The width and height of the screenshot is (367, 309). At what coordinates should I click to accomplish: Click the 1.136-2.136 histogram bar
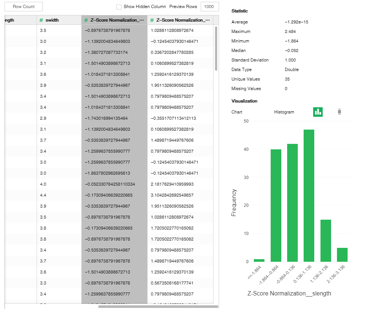tap(326, 241)
